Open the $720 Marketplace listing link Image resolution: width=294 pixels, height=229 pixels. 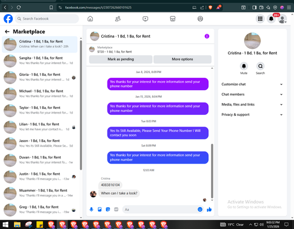(x=115, y=52)
